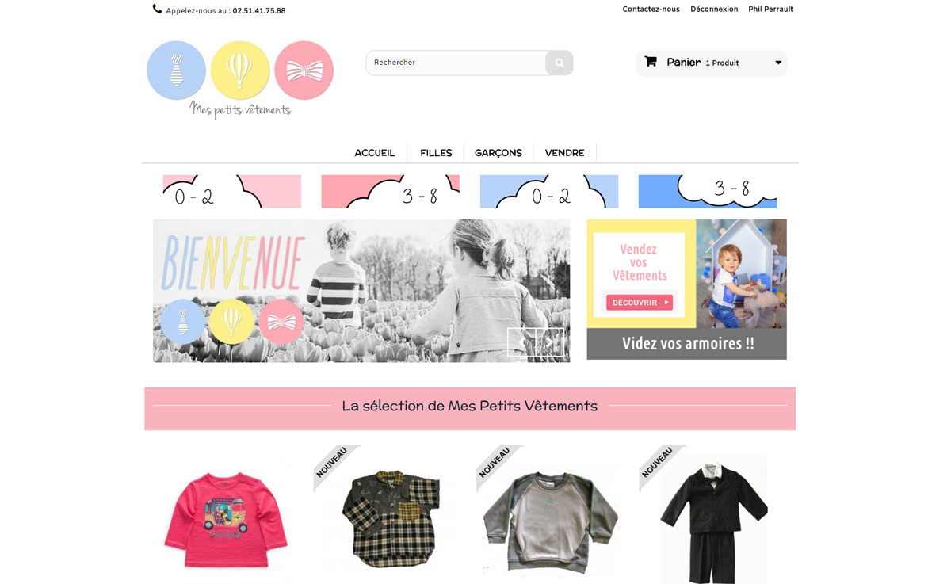This screenshot has width=951, height=584.
Task: Click the blue tie logo circle in header
Action: point(176,71)
